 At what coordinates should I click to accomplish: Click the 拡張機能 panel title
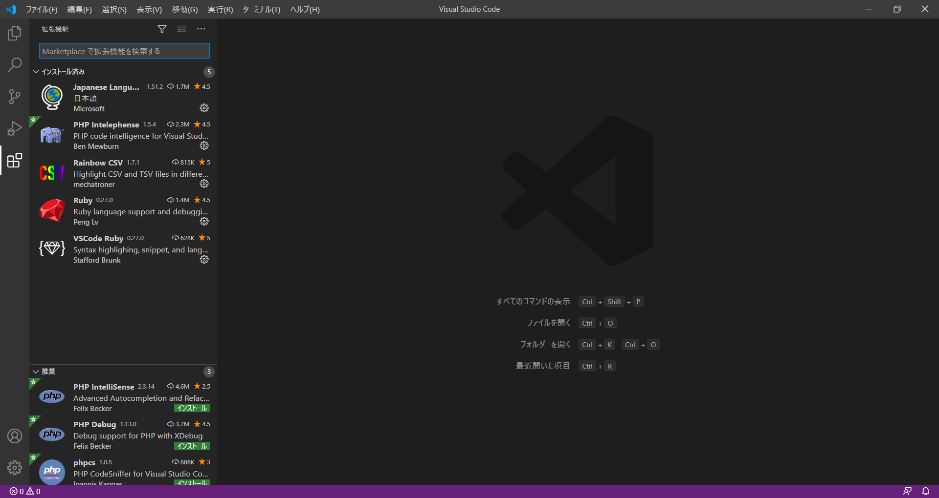55,29
